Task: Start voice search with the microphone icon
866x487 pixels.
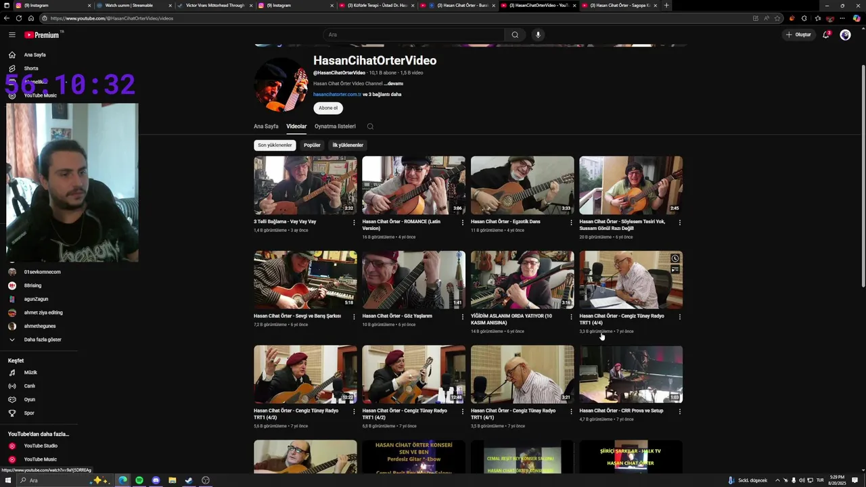Action: [x=538, y=34]
